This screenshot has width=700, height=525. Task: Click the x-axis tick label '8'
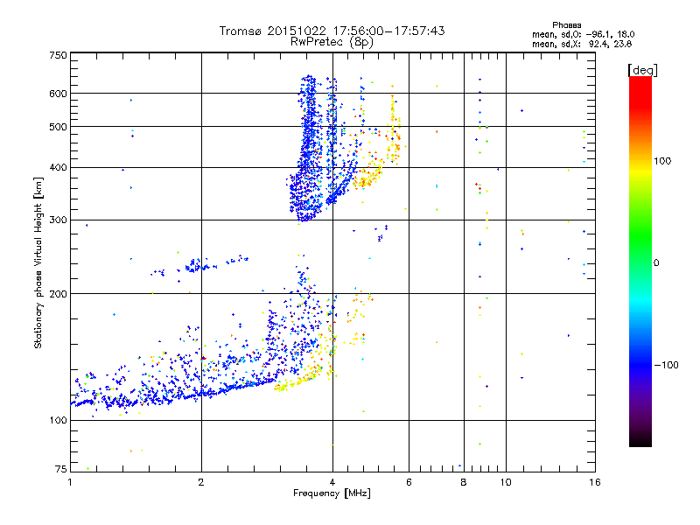click(x=464, y=482)
